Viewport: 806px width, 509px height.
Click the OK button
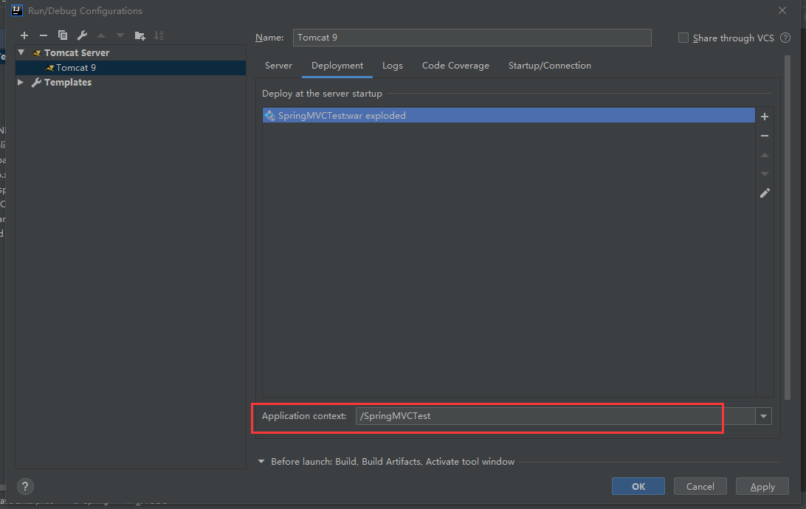pyautogui.click(x=638, y=485)
